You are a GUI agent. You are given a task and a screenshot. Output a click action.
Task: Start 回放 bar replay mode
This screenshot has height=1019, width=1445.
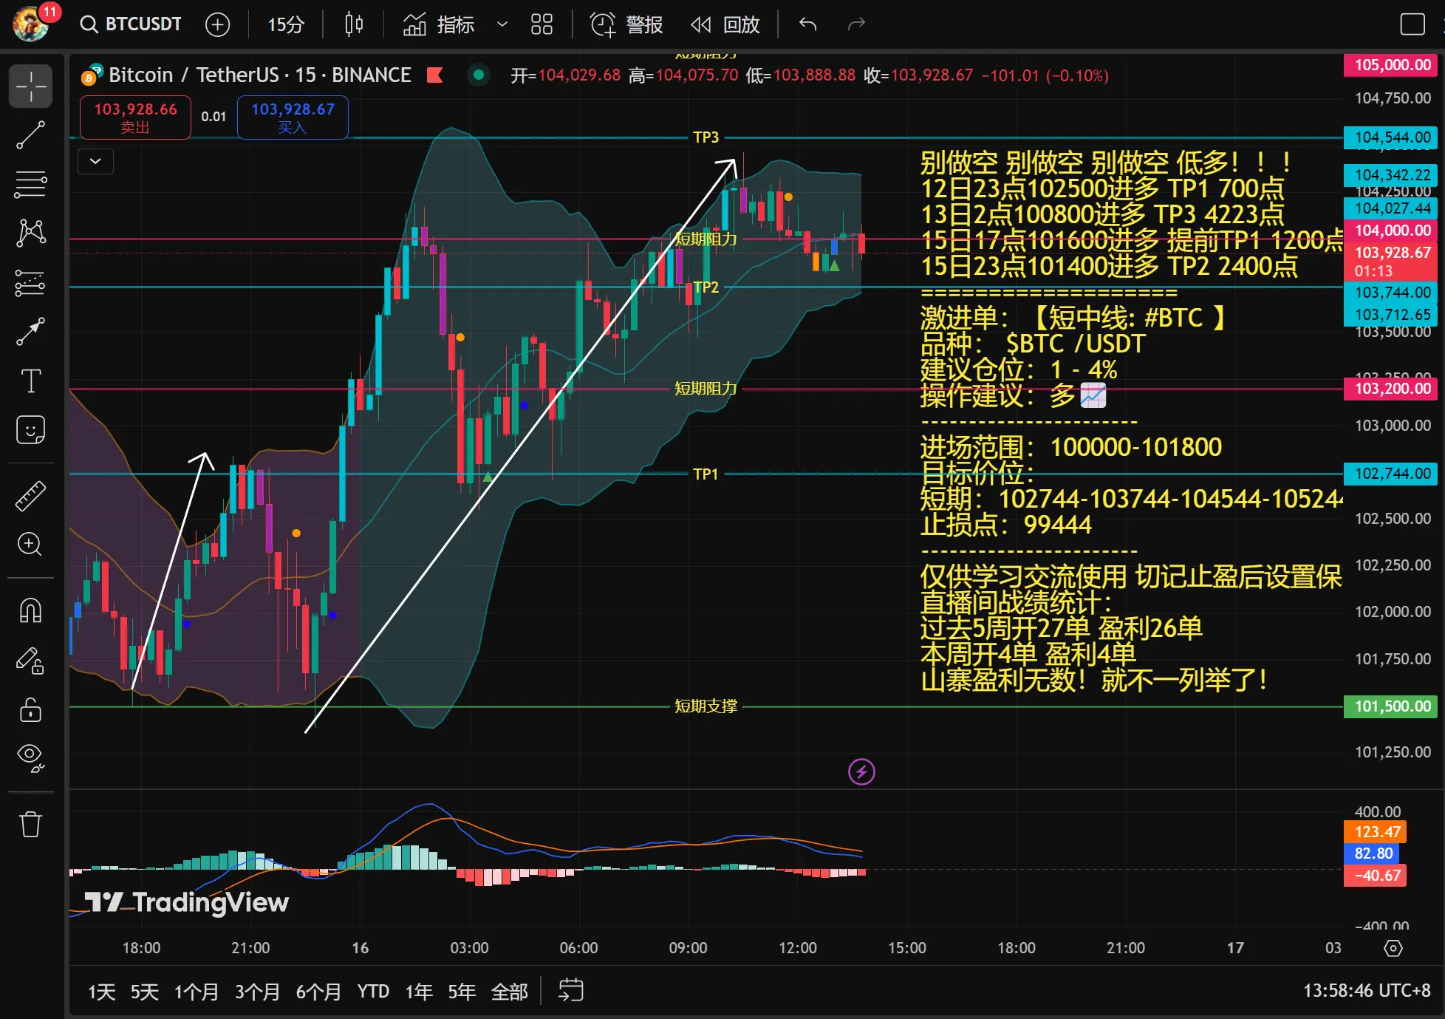725,24
